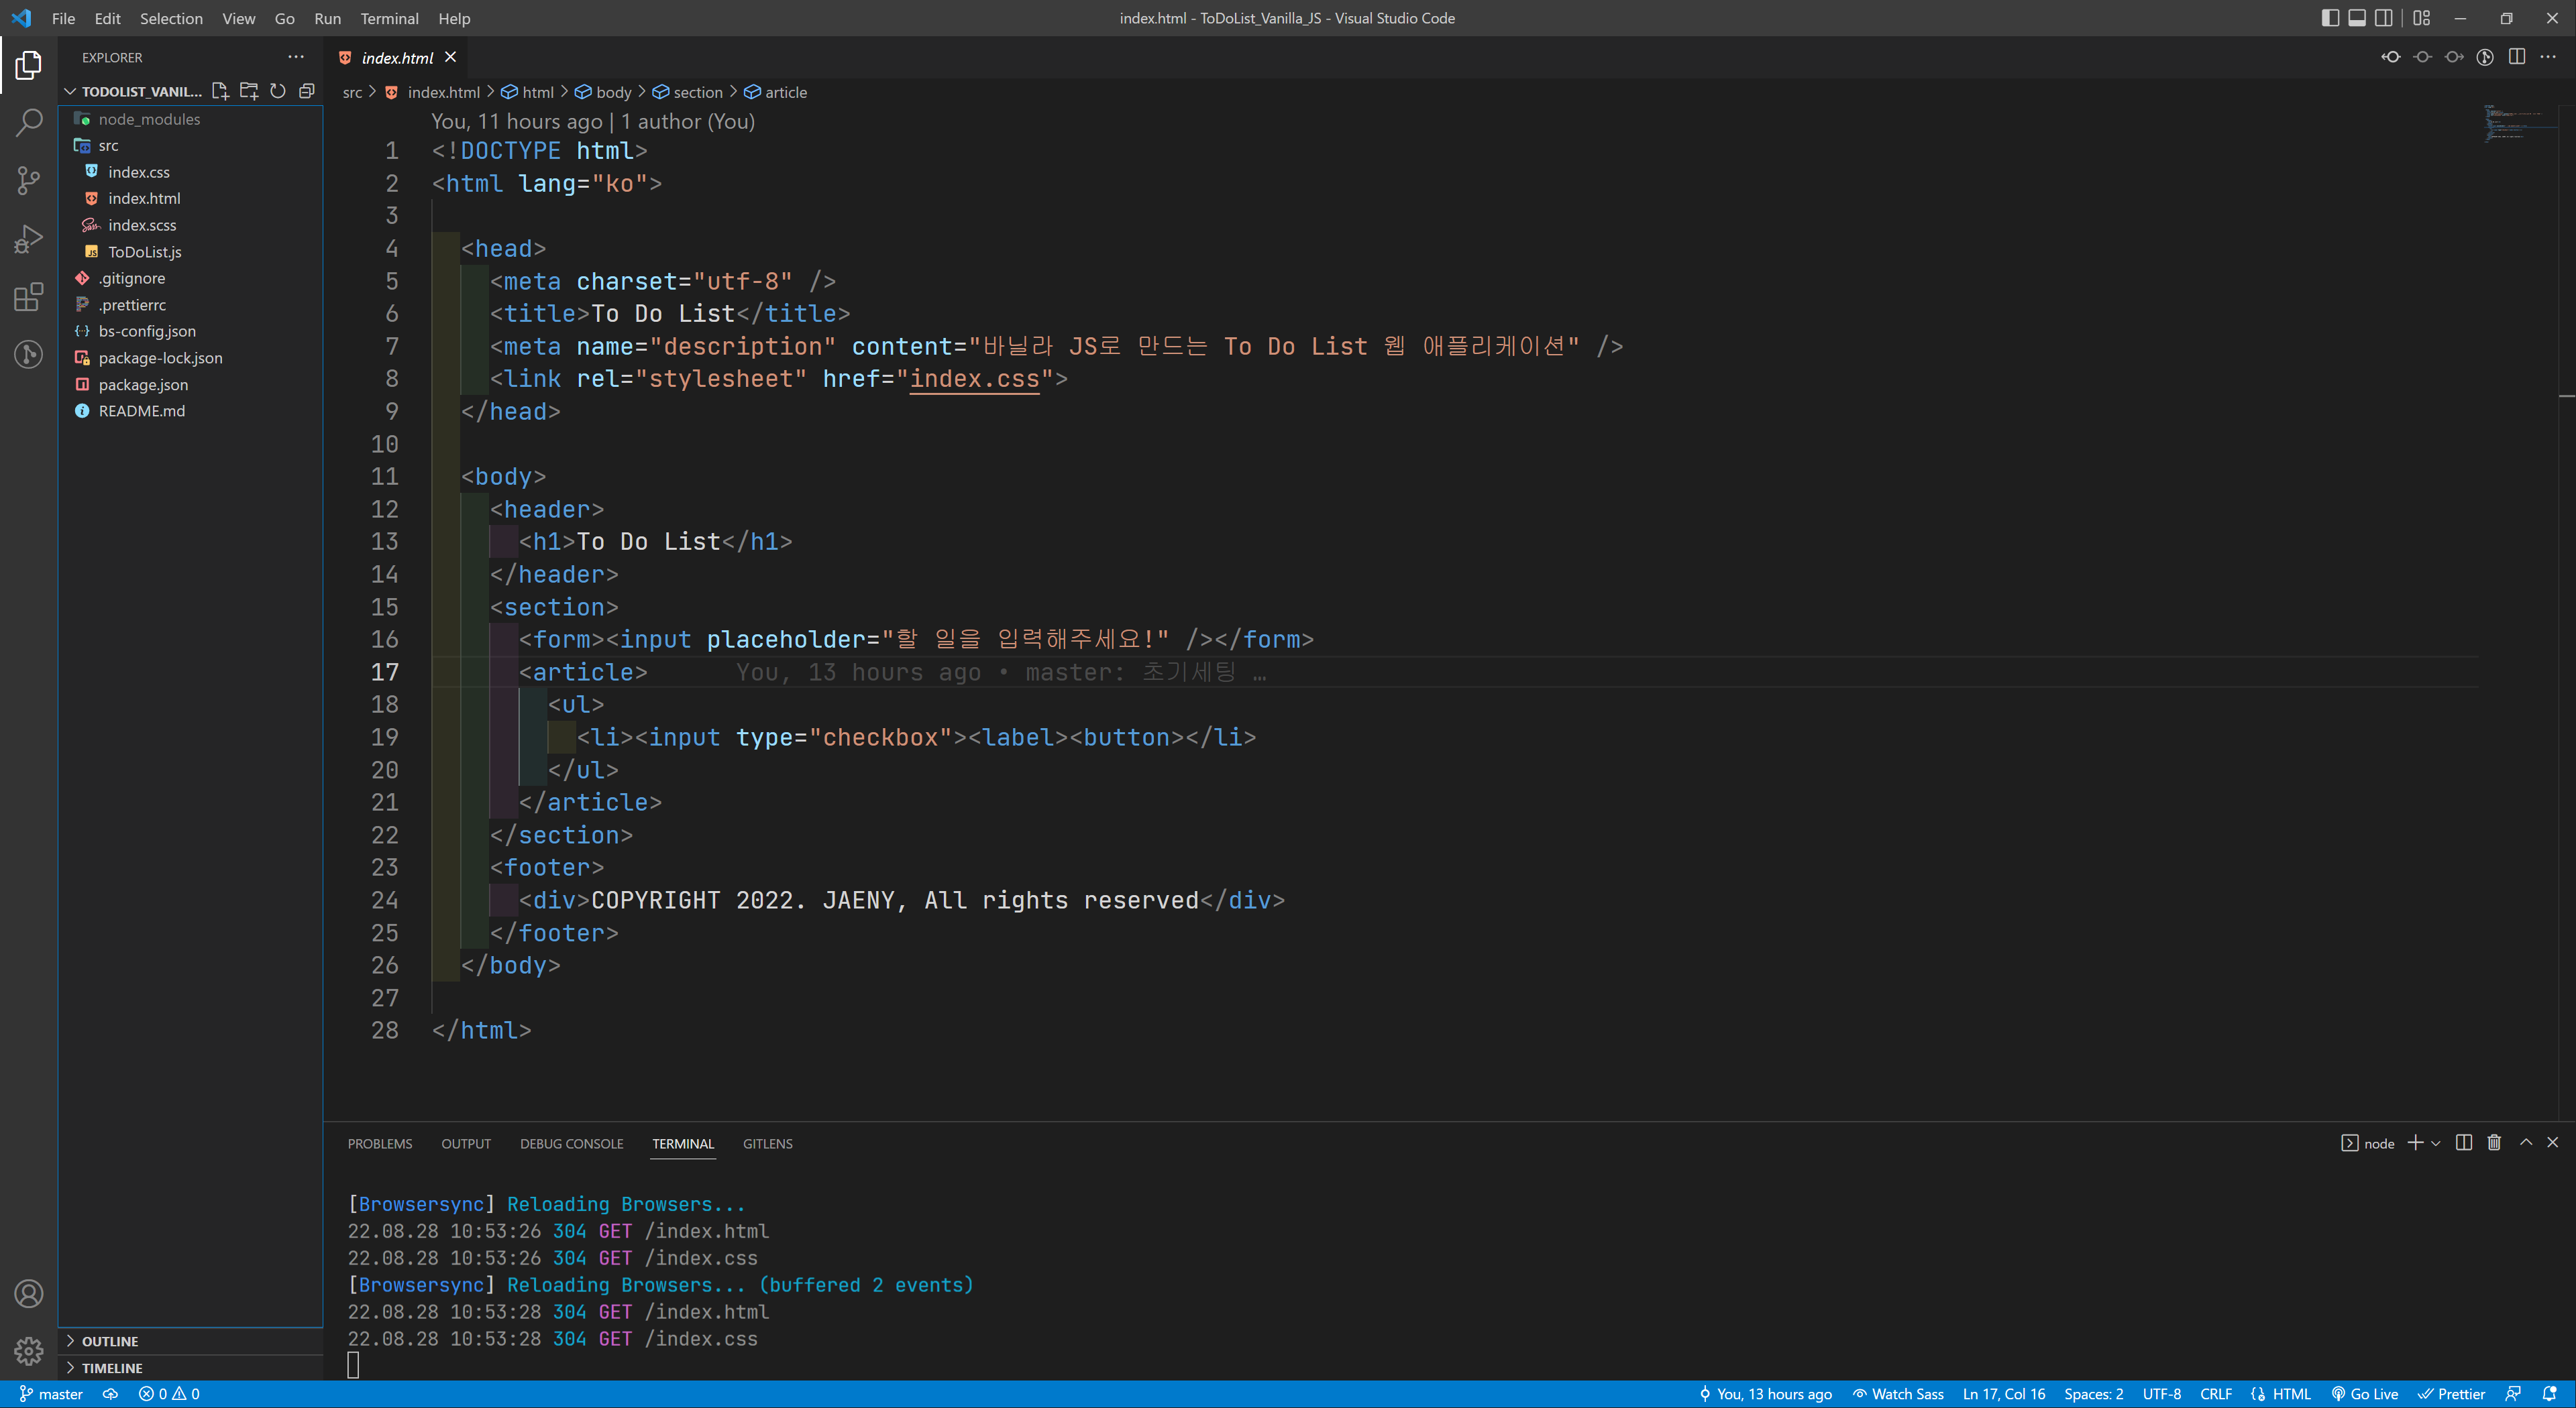Toggle primary side bar visibility
2576x1408 pixels.
[2330, 18]
